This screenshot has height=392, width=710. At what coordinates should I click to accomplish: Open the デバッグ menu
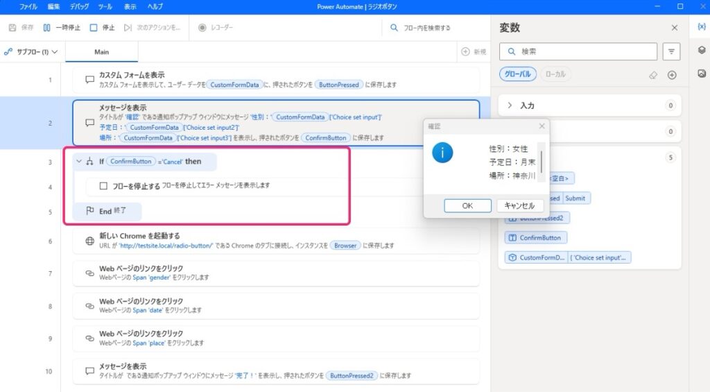click(x=79, y=6)
